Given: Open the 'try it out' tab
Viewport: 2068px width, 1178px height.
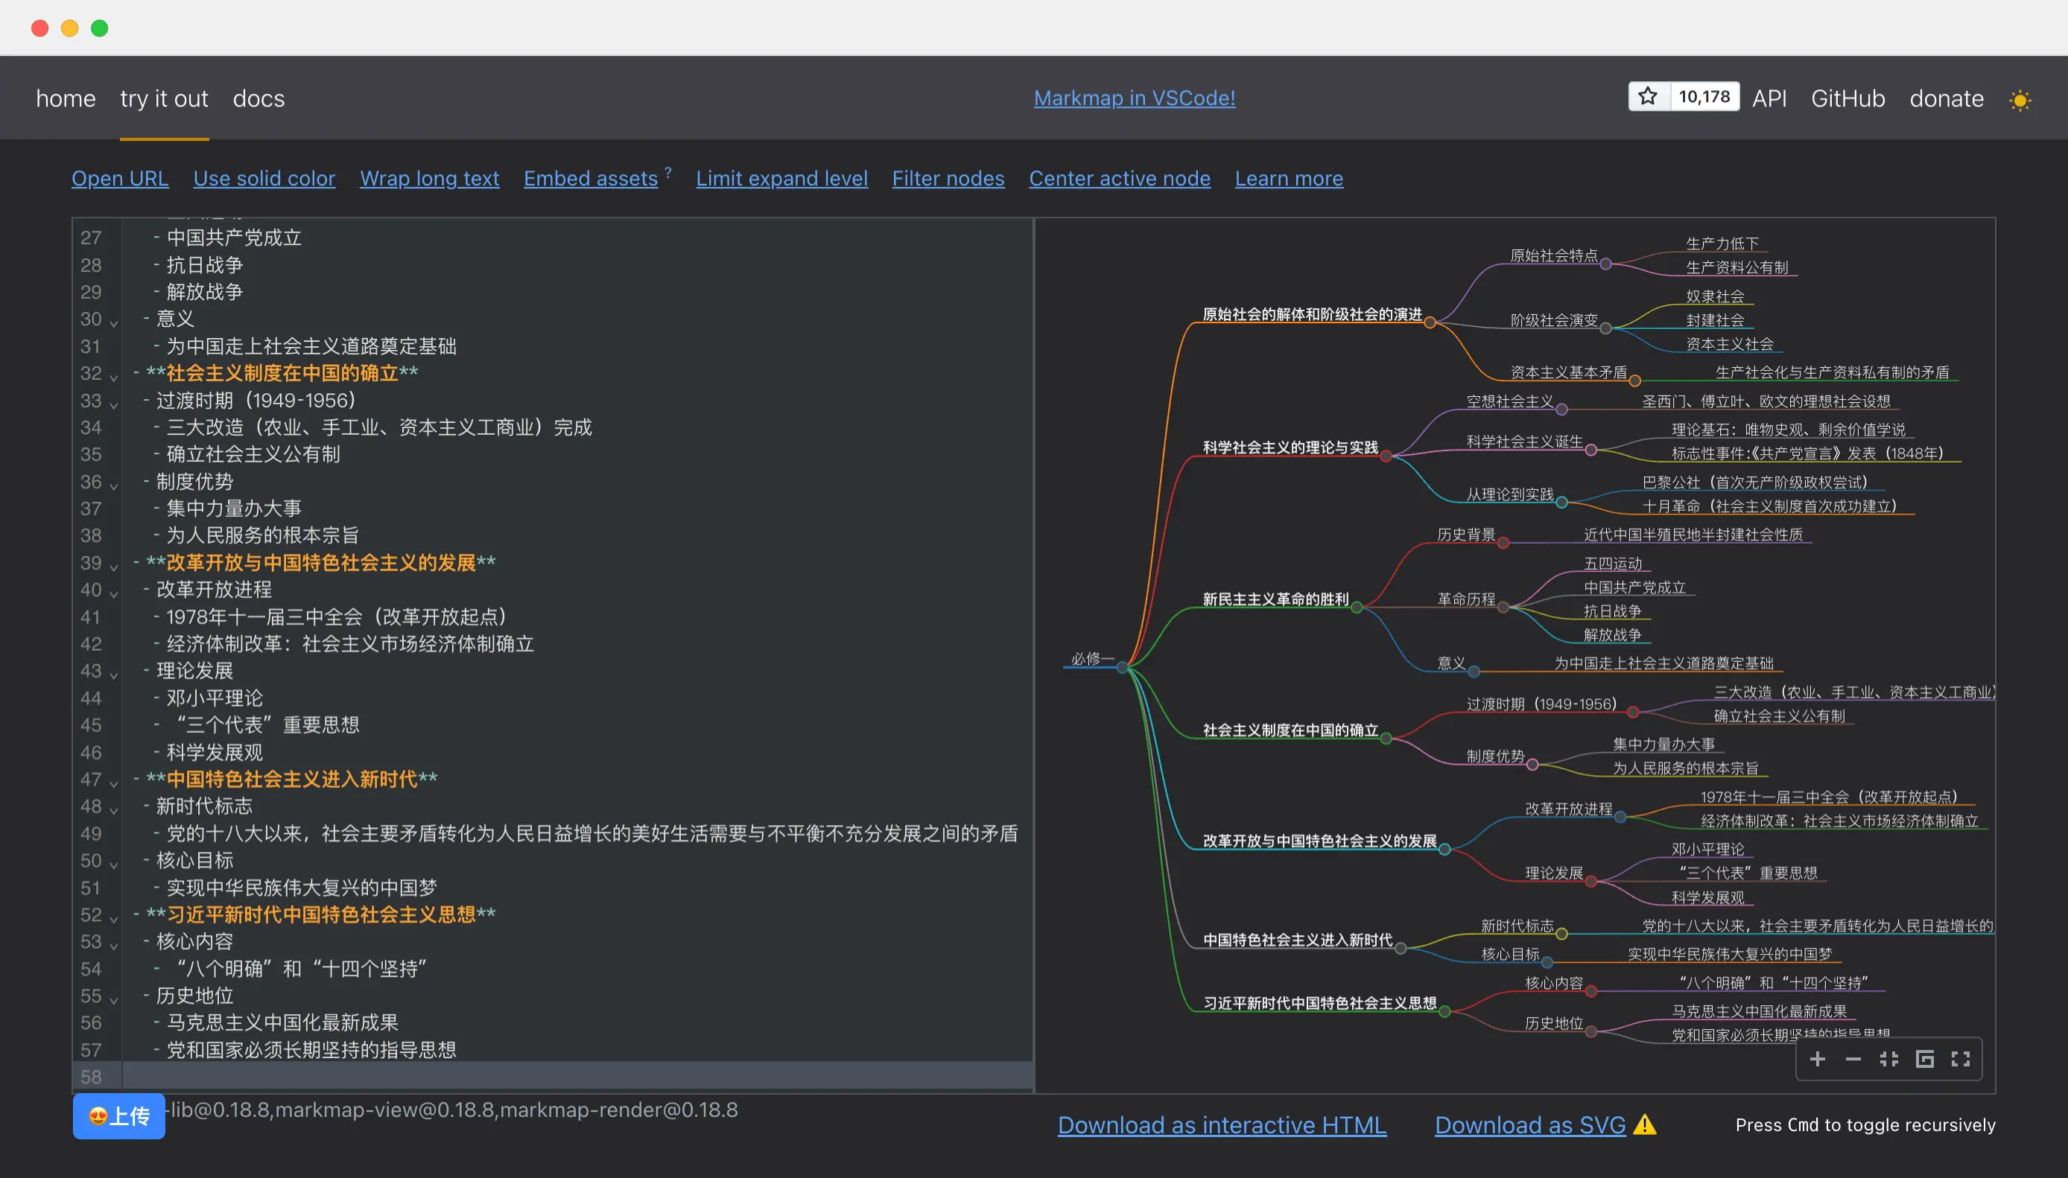Looking at the screenshot, I should click(162, 98).
